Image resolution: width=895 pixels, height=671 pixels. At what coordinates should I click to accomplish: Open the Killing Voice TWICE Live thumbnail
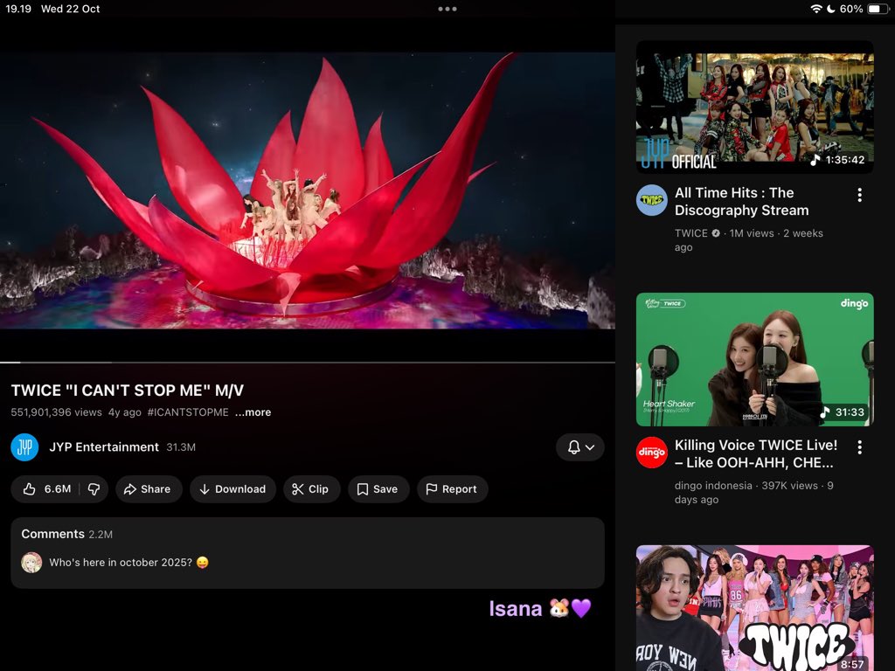[754, 359]
